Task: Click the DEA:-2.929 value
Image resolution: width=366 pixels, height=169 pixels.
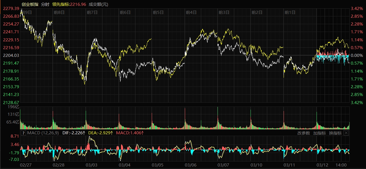Action: point(100,133)
